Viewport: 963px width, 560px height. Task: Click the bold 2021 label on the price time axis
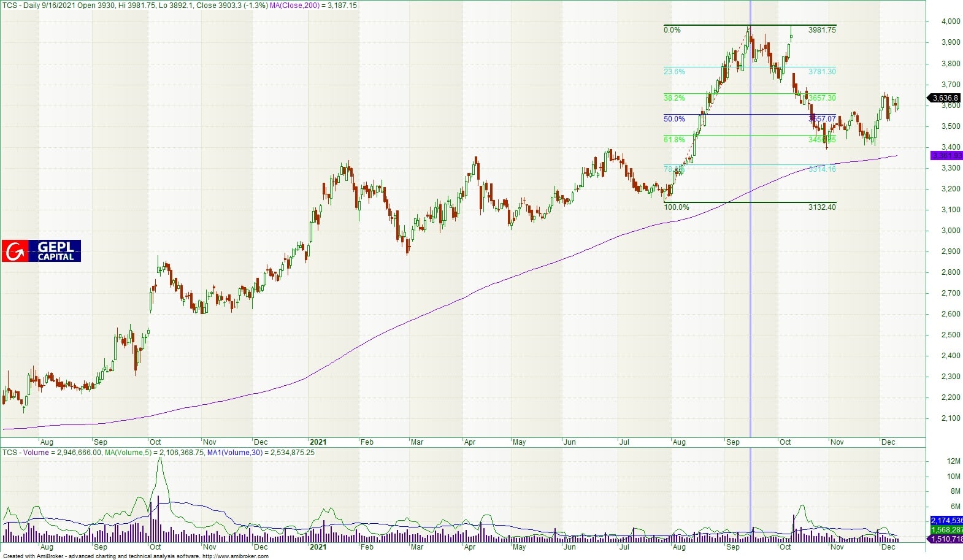click(x=318, y=442)
